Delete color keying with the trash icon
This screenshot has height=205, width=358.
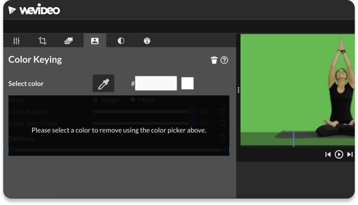(214, 60)
